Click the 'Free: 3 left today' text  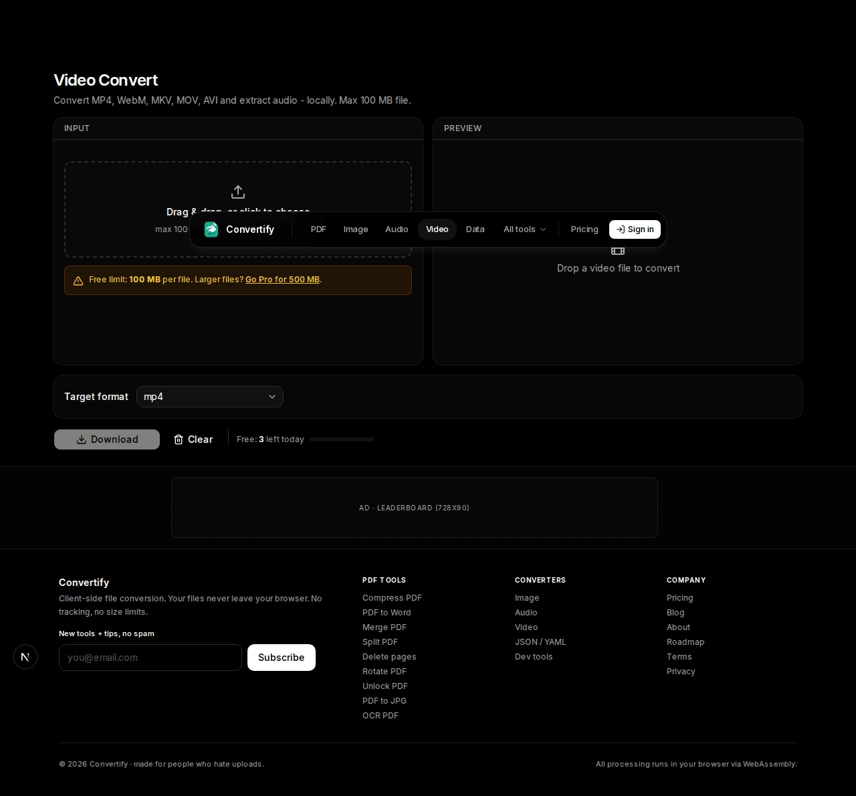[x=270, y=439]
